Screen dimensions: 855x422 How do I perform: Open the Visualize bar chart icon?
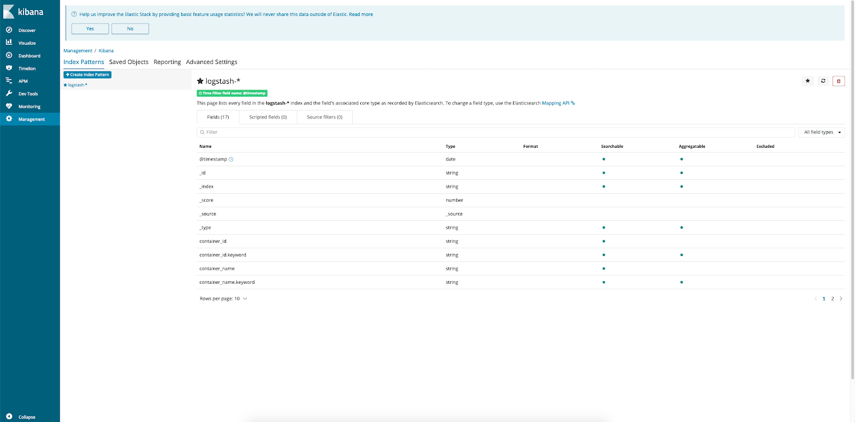[x=9, y=42]
